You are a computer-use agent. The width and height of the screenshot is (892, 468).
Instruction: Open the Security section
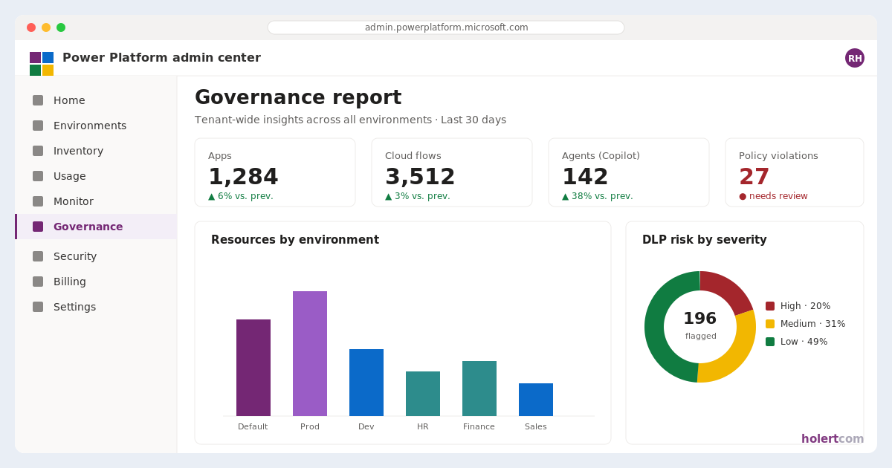click(x=96, y=256)
